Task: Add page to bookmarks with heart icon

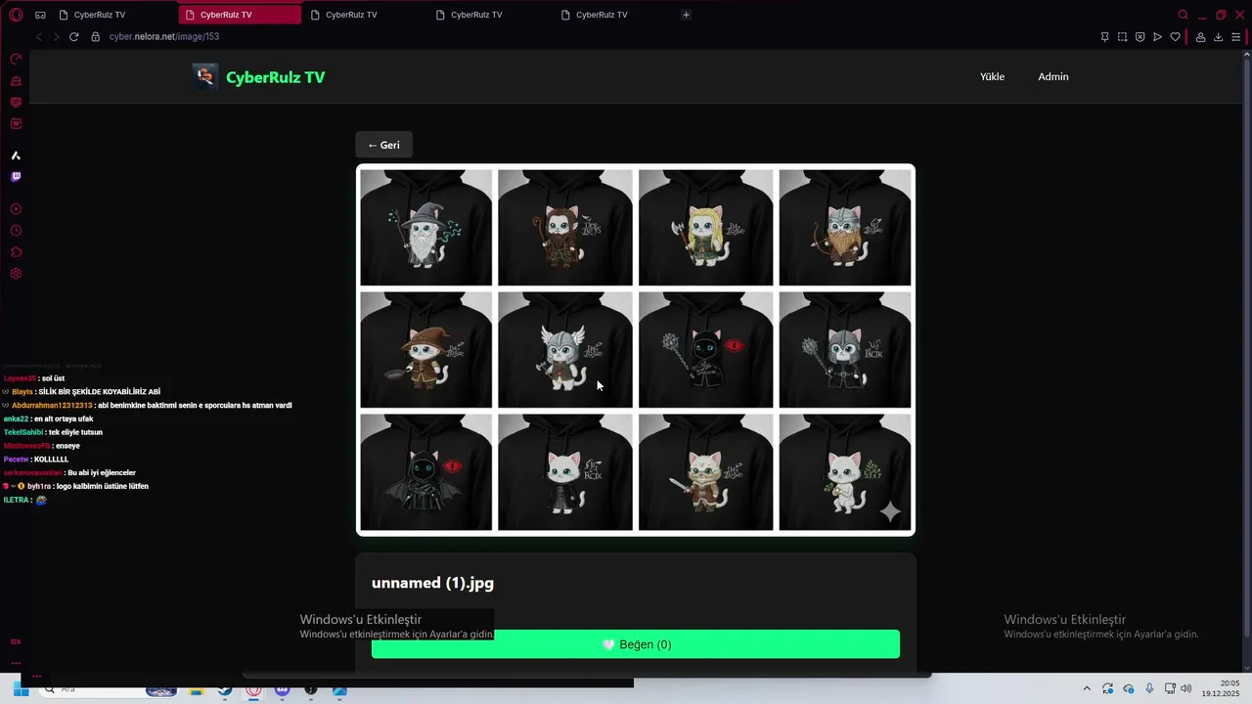Action: [1176, 37]
